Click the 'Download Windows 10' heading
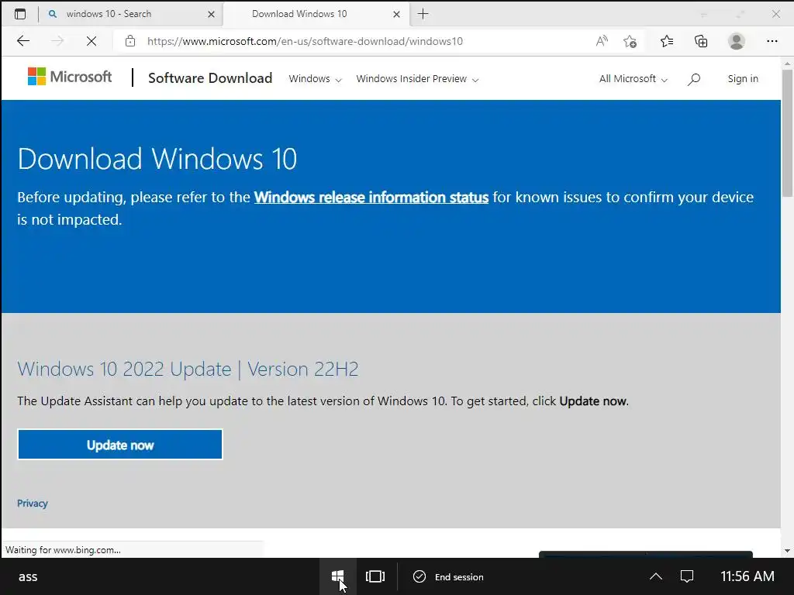The image size is (794, 595). [157, 159]
